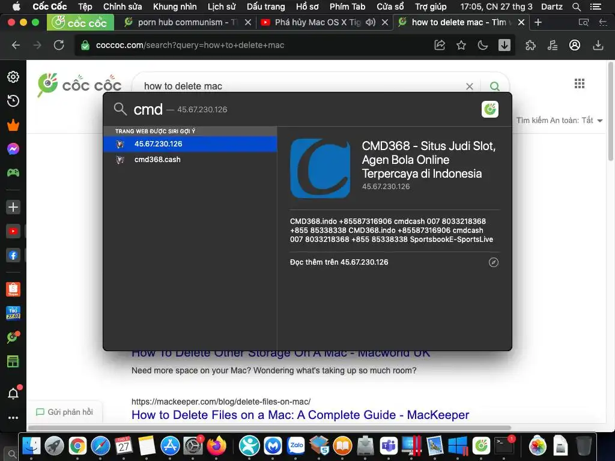Open the extensions puzzle icon
615x461 pixels.
coord(531,45)
